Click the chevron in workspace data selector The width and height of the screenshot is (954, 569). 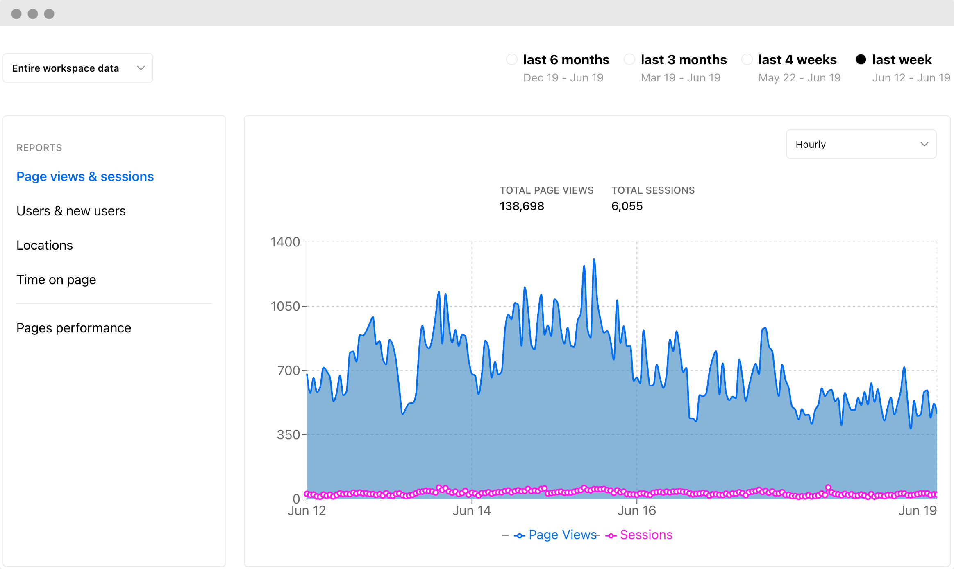141,68
